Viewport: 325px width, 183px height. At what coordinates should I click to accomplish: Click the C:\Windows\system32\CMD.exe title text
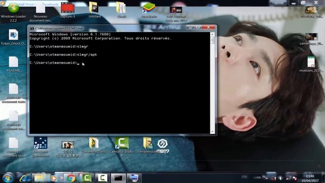click(59, 28)
